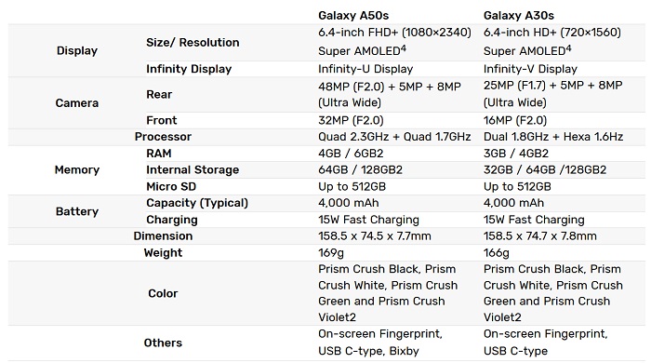Click the Others row label
This screenshot has height=363, width=651.
click(x=163, y=343)
